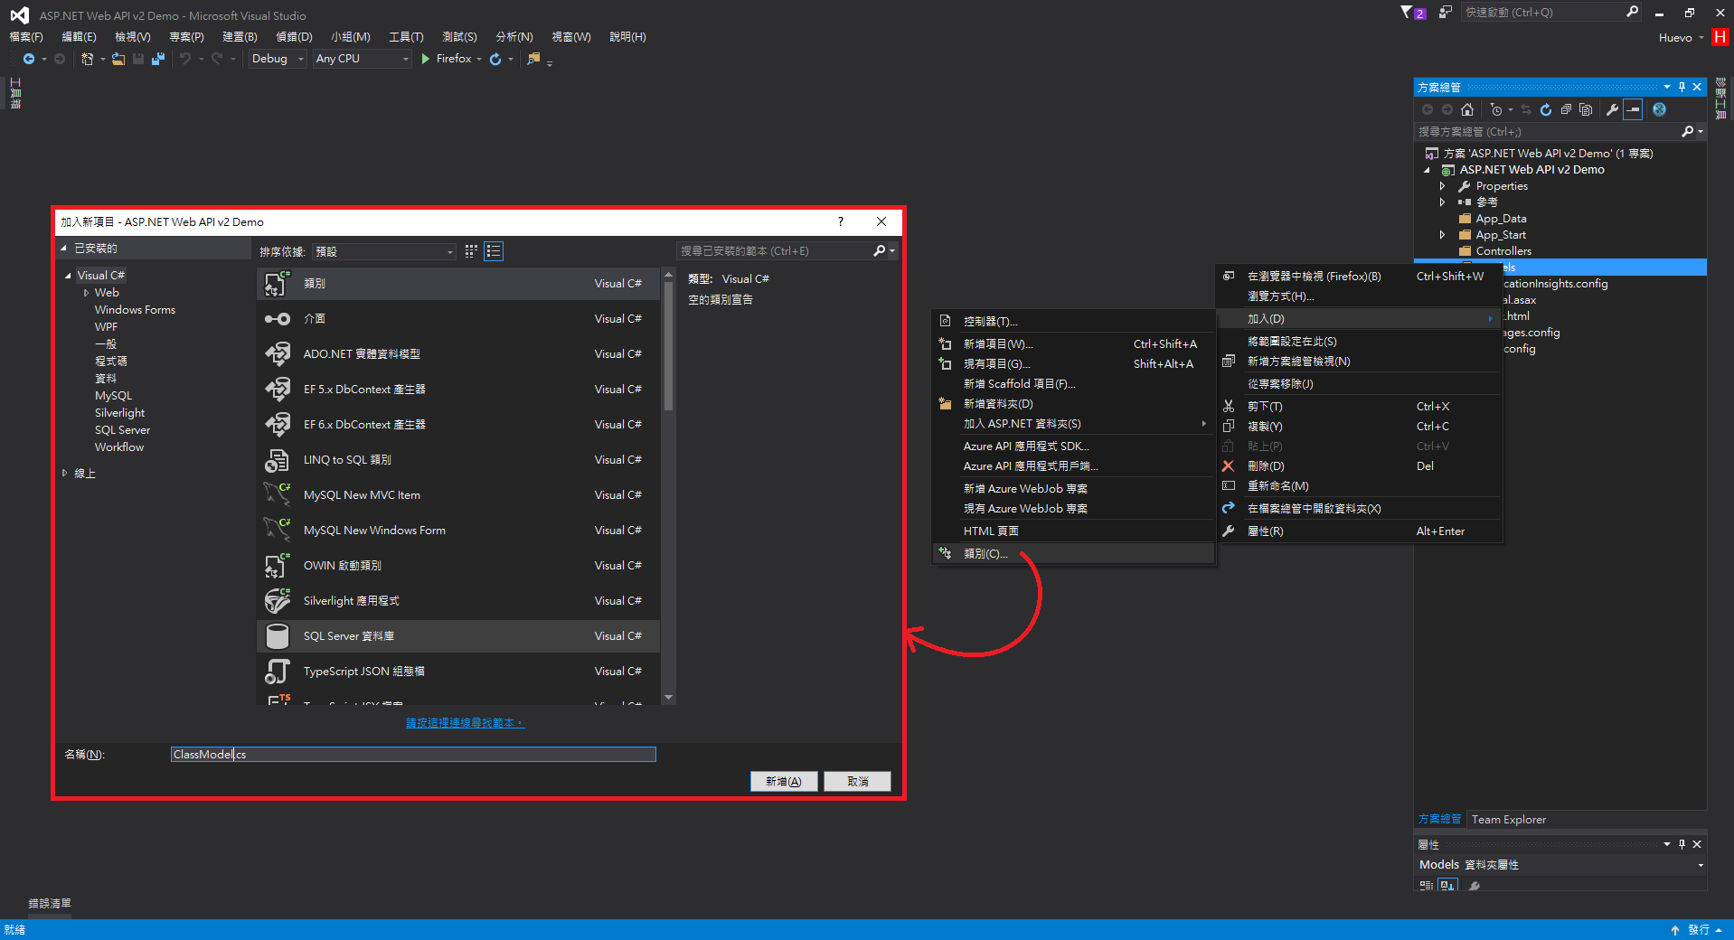Click the Save All icon in main toolbar
The height and width of the screenshot is (940, 1734).
pyautogui.click(x=158, y=59)
